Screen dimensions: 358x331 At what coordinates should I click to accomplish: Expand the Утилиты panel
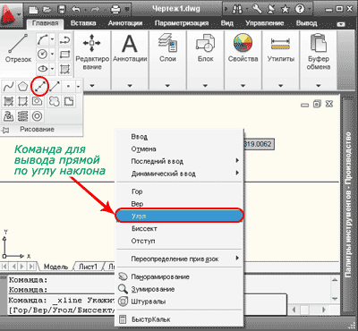(281, 86)
